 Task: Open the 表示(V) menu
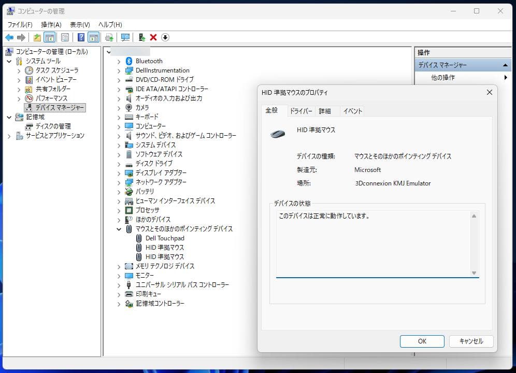point(79,24)
